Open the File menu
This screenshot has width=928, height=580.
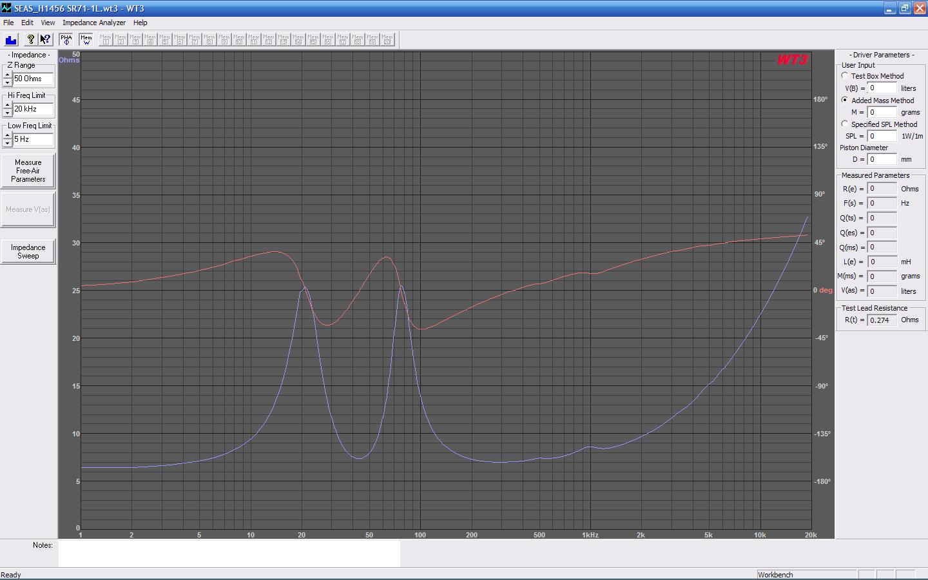[x=8, y=23]
